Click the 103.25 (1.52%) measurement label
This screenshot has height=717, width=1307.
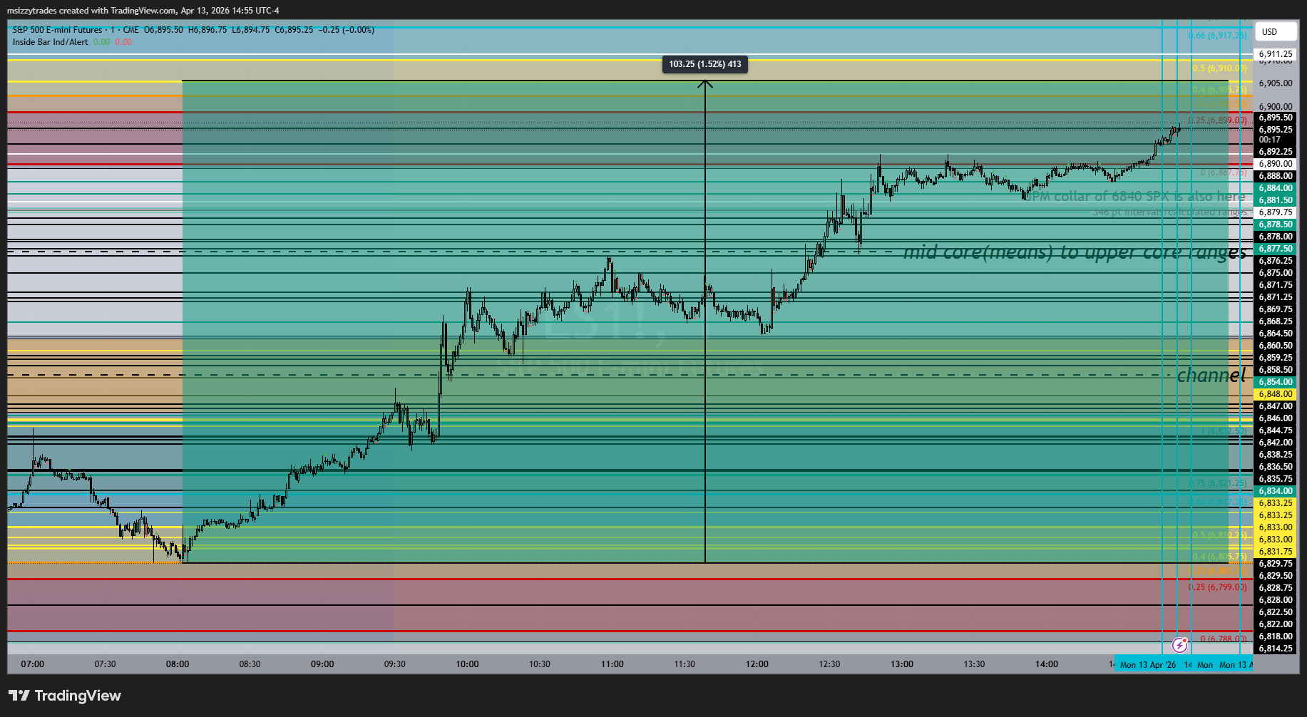(704, 64)
